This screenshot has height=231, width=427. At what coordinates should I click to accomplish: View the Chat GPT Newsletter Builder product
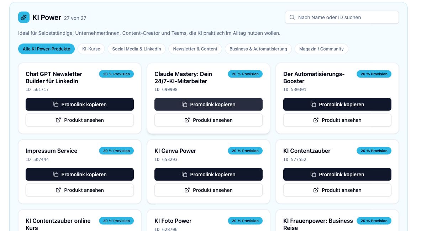[80, 120]
